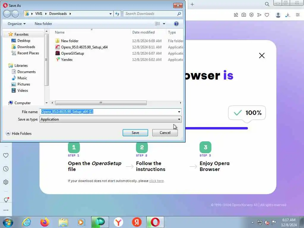Click refresh button beside address path
The image size is (304, 228).
click(x=117, y=14)
